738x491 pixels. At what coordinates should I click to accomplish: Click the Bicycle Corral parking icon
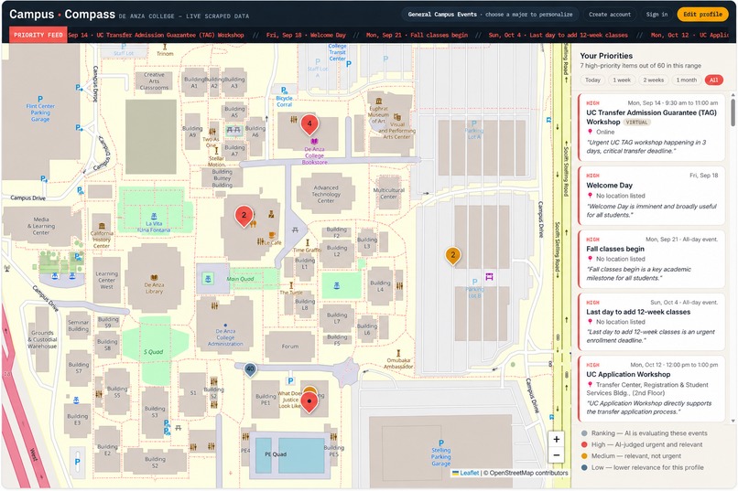click(x=284, y=91)
